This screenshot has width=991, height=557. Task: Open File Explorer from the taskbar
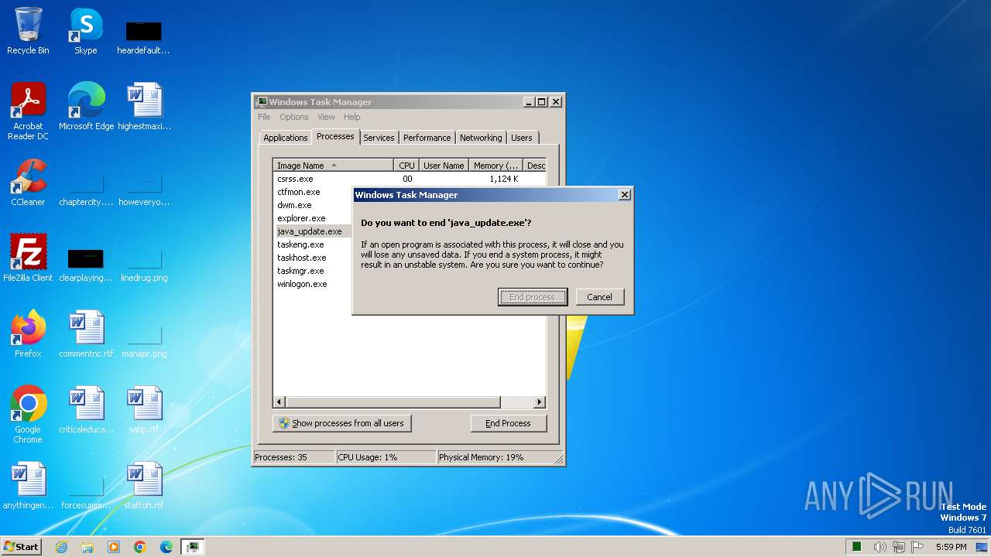[87, 547]
